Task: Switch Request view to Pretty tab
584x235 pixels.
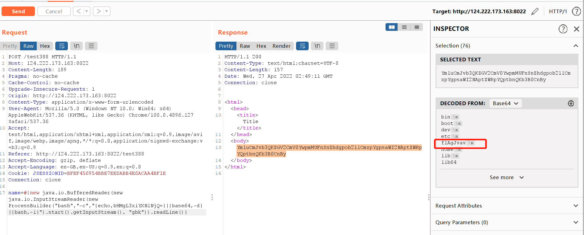Action: coord(10,46)
